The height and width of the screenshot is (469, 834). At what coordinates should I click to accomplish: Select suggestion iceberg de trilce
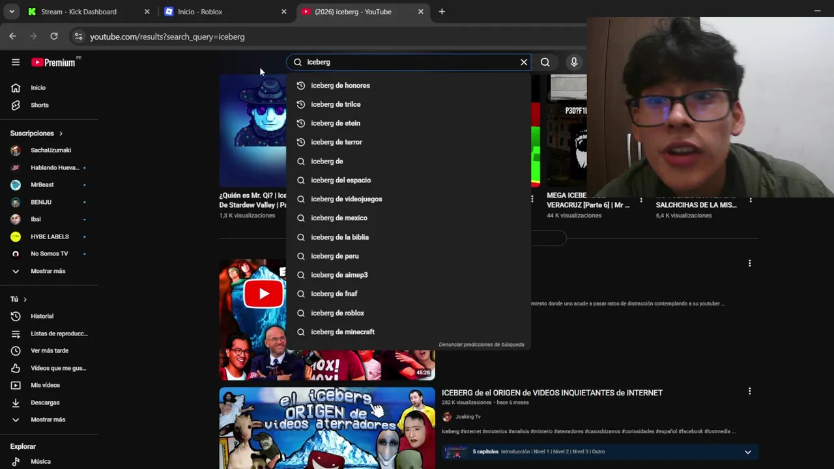click(x=409, y=104)
